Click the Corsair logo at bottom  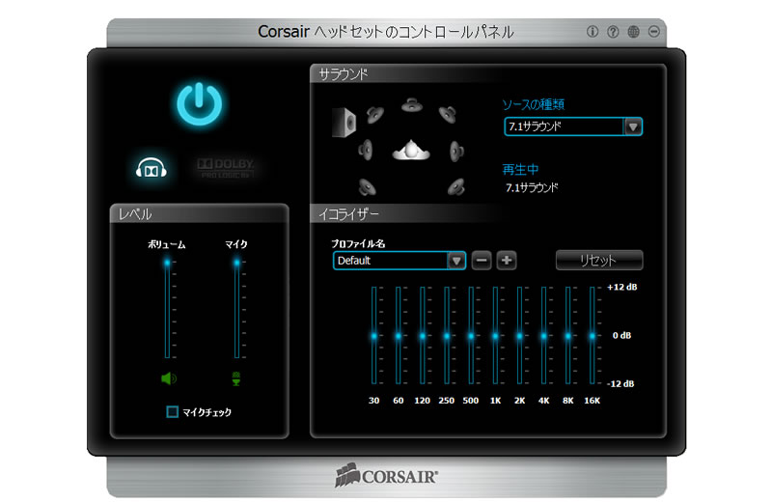[x=387, y=476]
